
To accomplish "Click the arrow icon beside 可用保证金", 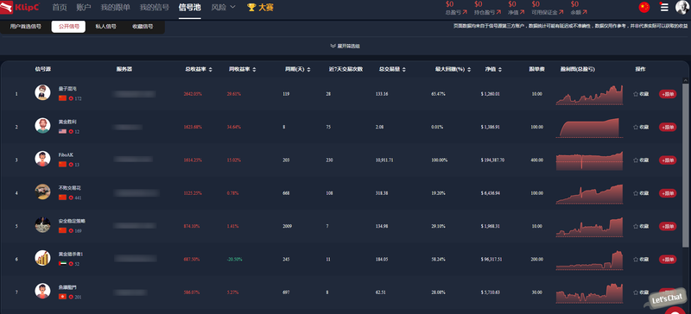I will coord(561,12).
